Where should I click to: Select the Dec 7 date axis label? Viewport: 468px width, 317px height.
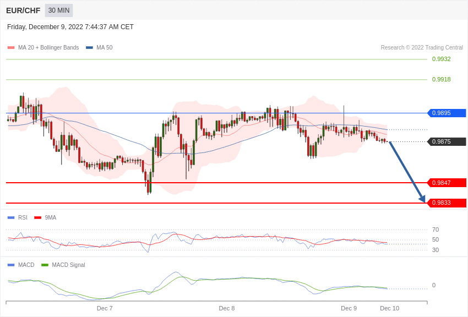(x=105, y=308)
